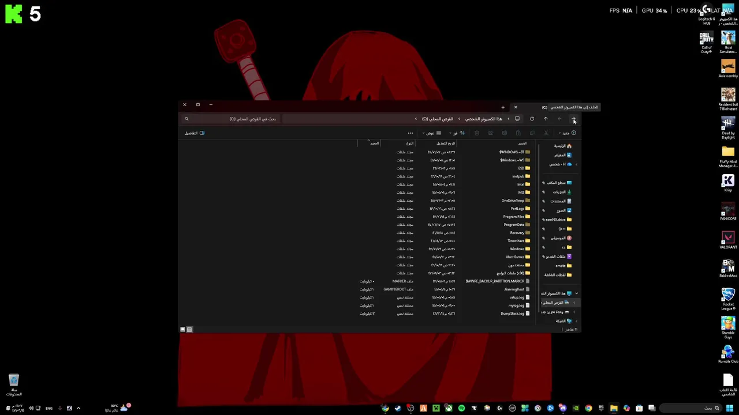Open the New (جديد) dropdown

(x=568, y=133)
